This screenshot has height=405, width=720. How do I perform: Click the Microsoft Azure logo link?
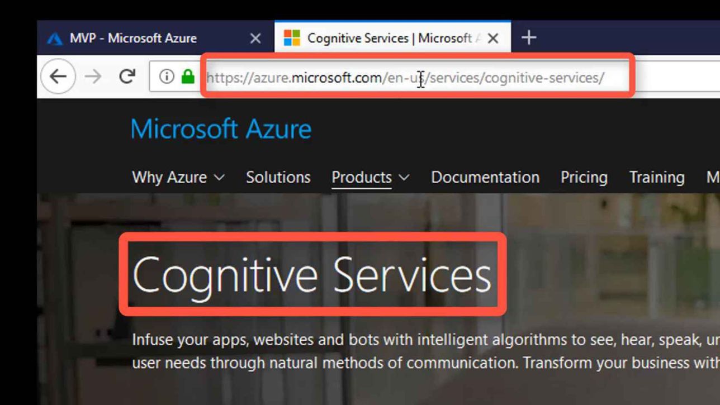point(221,129)
